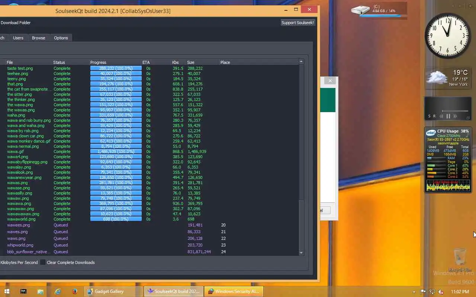
Task: Open the muted volume tray icon
Action: 441,292
